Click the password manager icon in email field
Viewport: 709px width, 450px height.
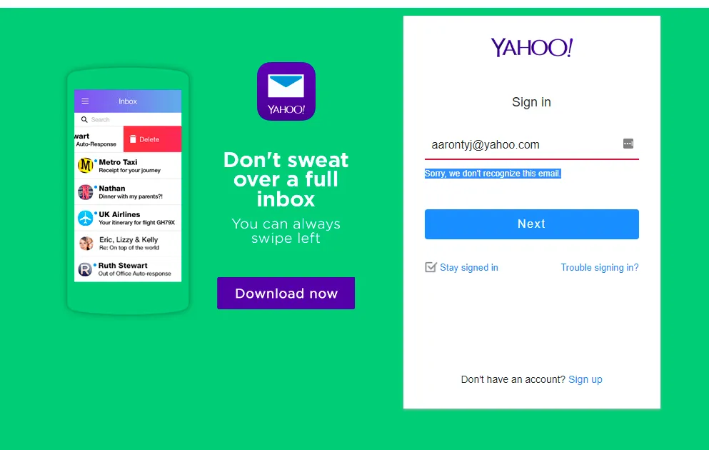tap(628, 144)
